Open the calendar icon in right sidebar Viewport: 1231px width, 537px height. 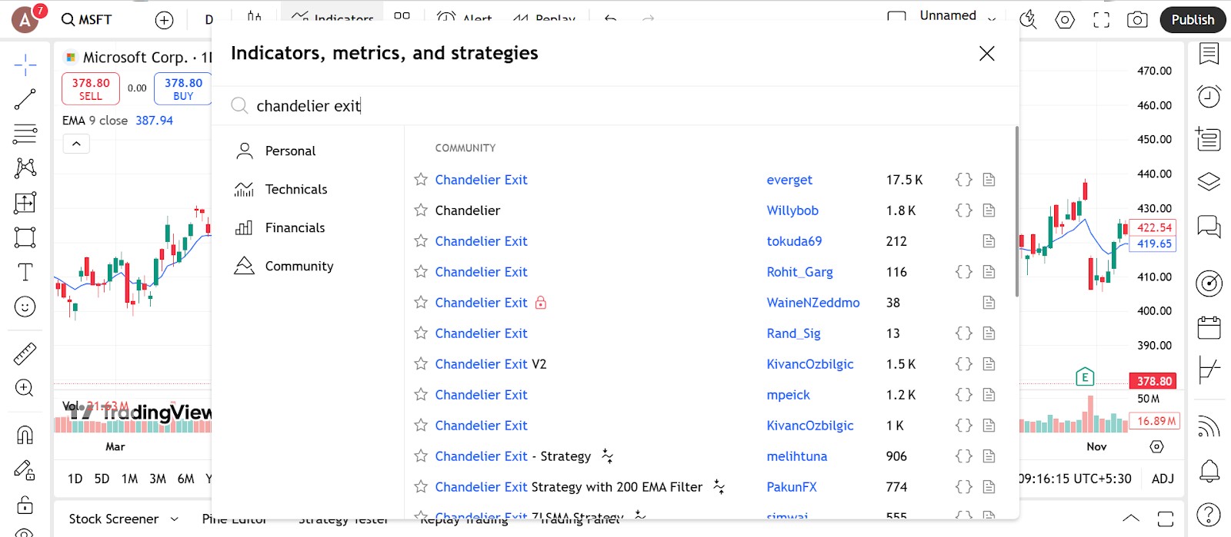pos(1209,328)
